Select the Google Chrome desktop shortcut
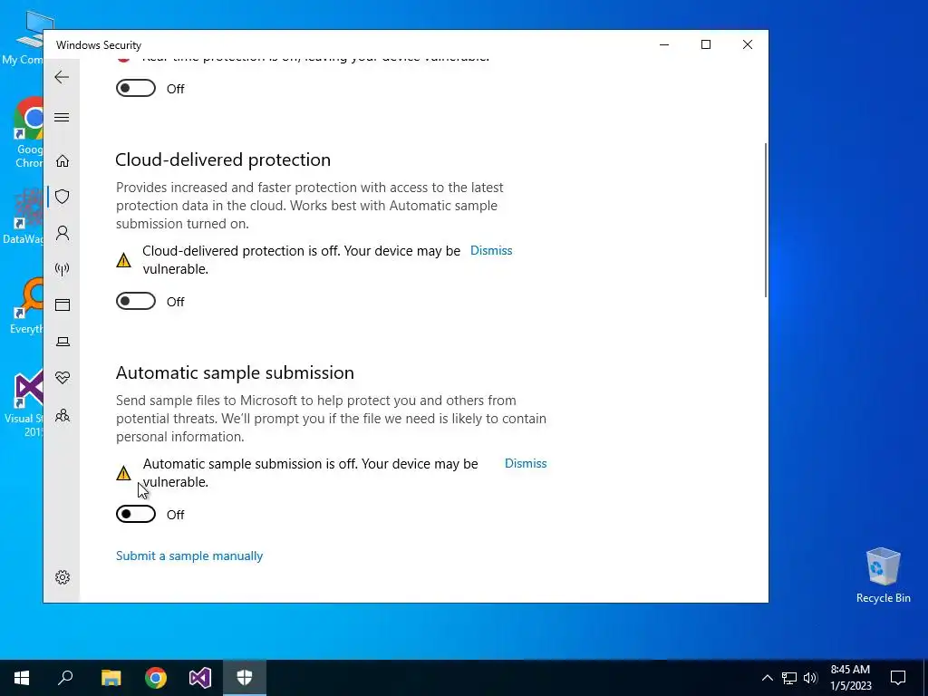Viewport: 928px width, 696px height. pyautogui.click(x=29, y=131)
